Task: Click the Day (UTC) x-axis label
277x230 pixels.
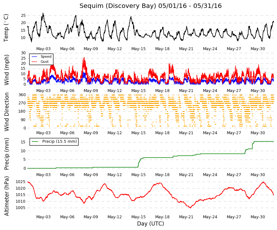Action: (x=150, y=224)
